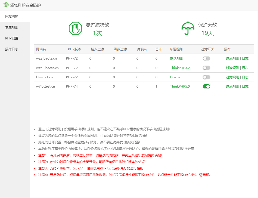Open the ThinkPHP3.2 rule link

180,68
